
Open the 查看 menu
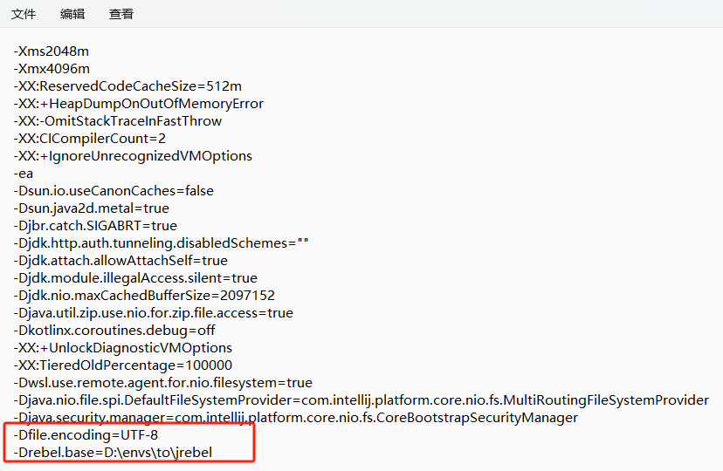click(121, 14)
